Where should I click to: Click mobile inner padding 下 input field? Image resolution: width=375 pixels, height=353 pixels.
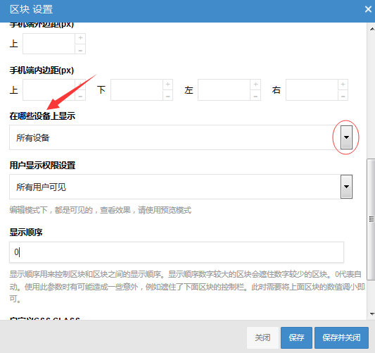tap(136, 90)
